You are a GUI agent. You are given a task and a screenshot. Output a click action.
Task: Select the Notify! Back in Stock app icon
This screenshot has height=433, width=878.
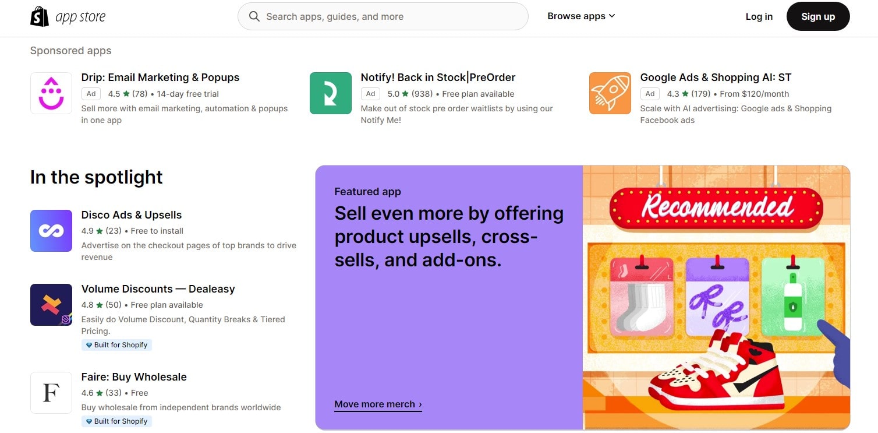[x=330, y=93]
